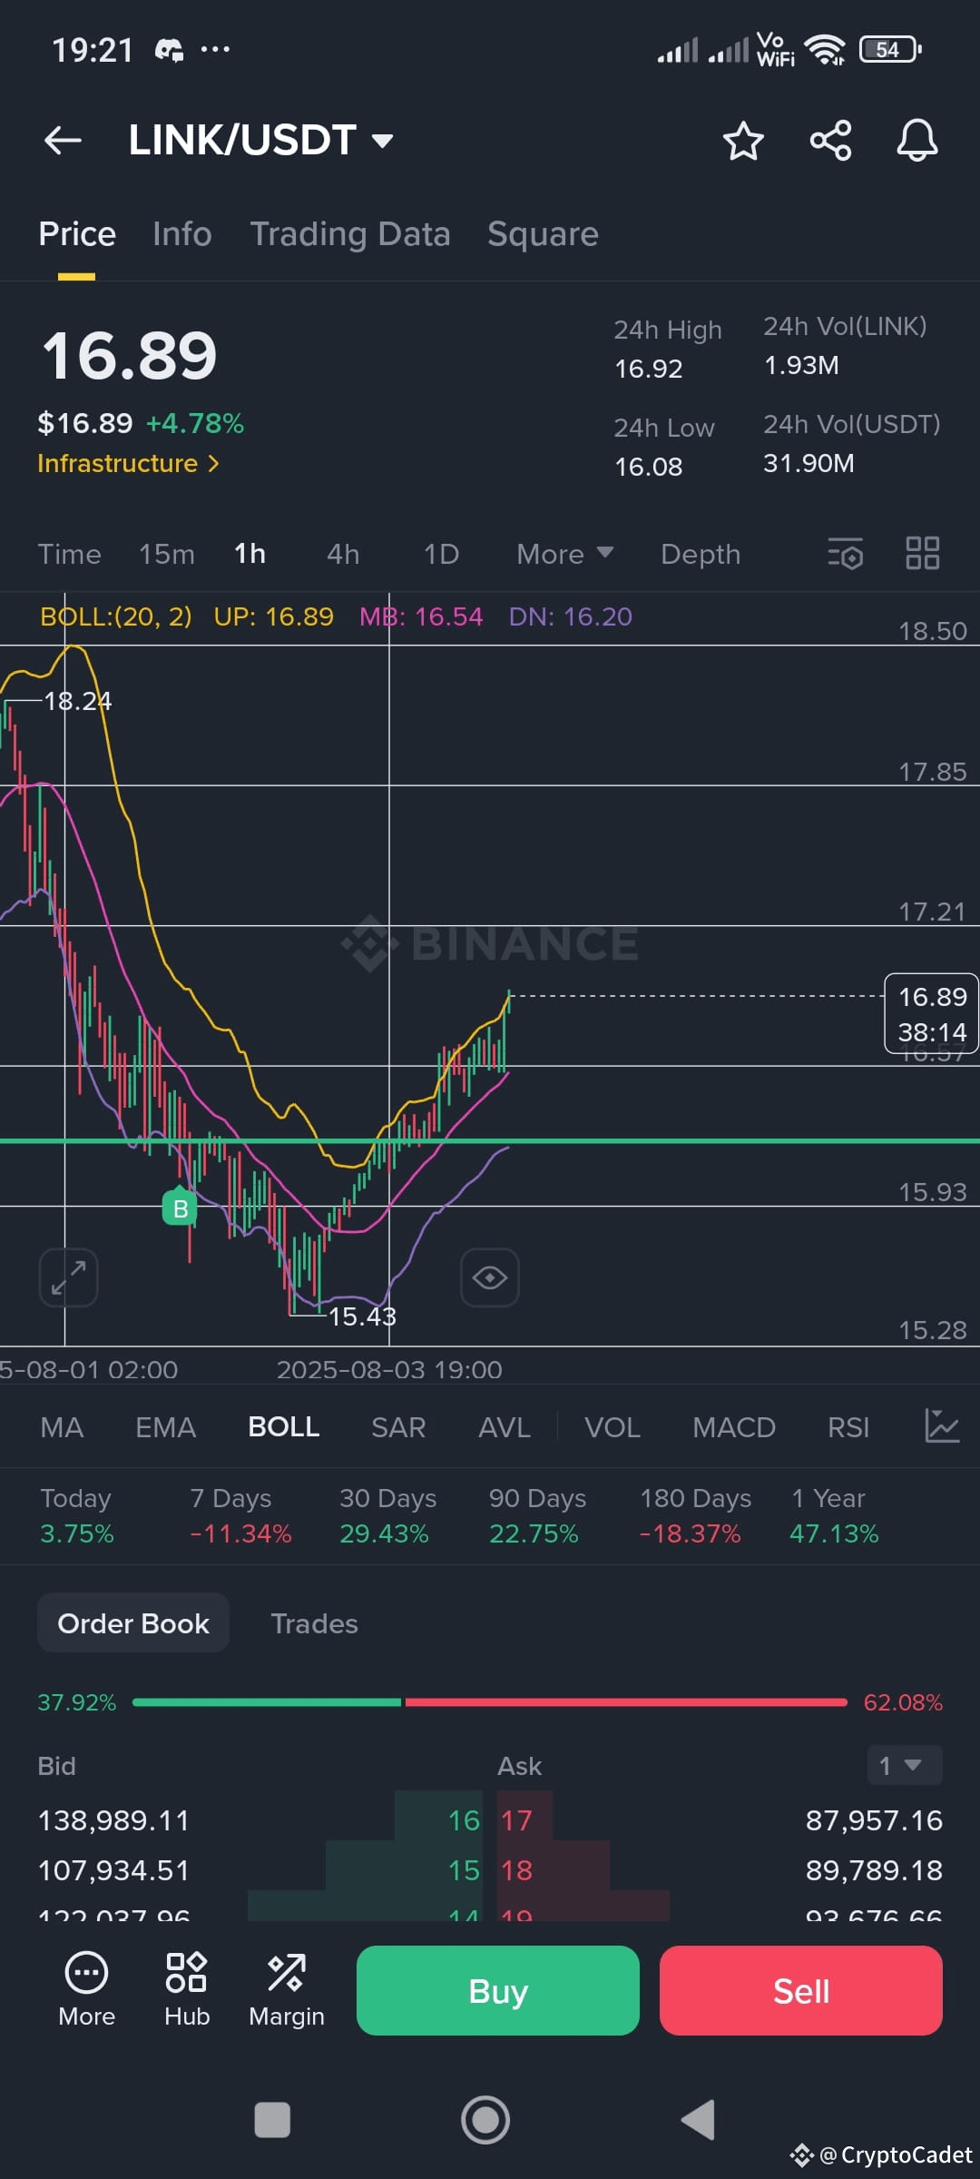
Task: Tap the 1 Year 47.13% performance
Action: pos(835,1516)
